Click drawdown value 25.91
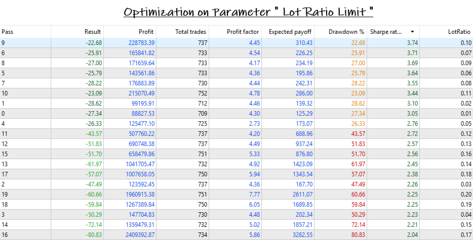 click(x=358, y=53)
